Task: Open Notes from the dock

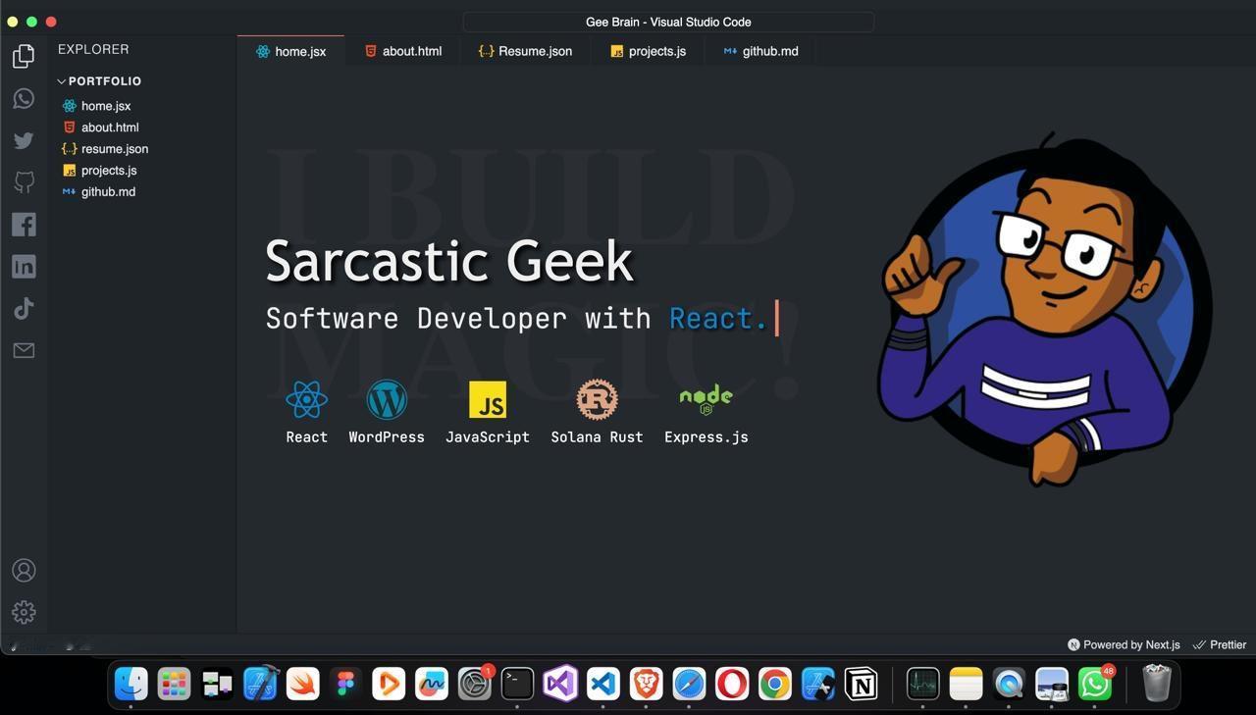Action: [x=966, y=684]
